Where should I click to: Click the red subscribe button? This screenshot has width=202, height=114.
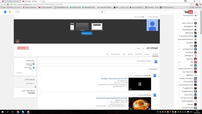click(x=23, y=48)
